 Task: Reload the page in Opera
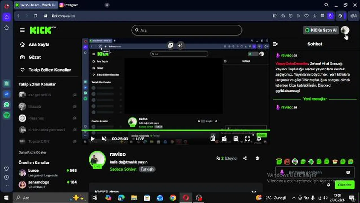point(35,16)
